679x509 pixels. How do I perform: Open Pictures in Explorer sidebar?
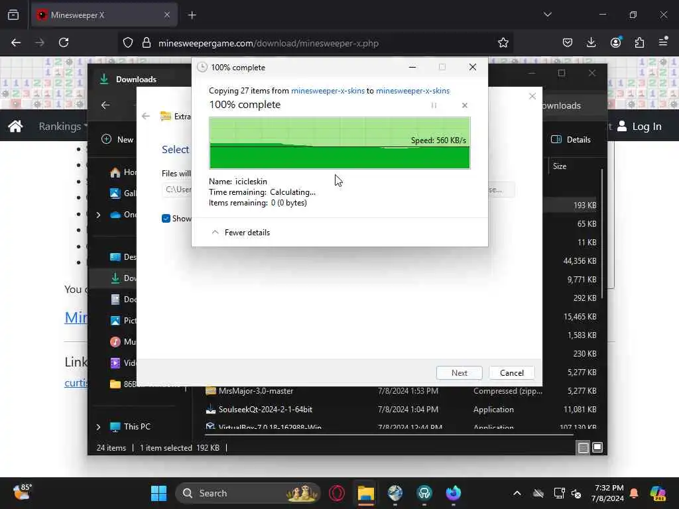pyautogui.click(x=123, y=320)
